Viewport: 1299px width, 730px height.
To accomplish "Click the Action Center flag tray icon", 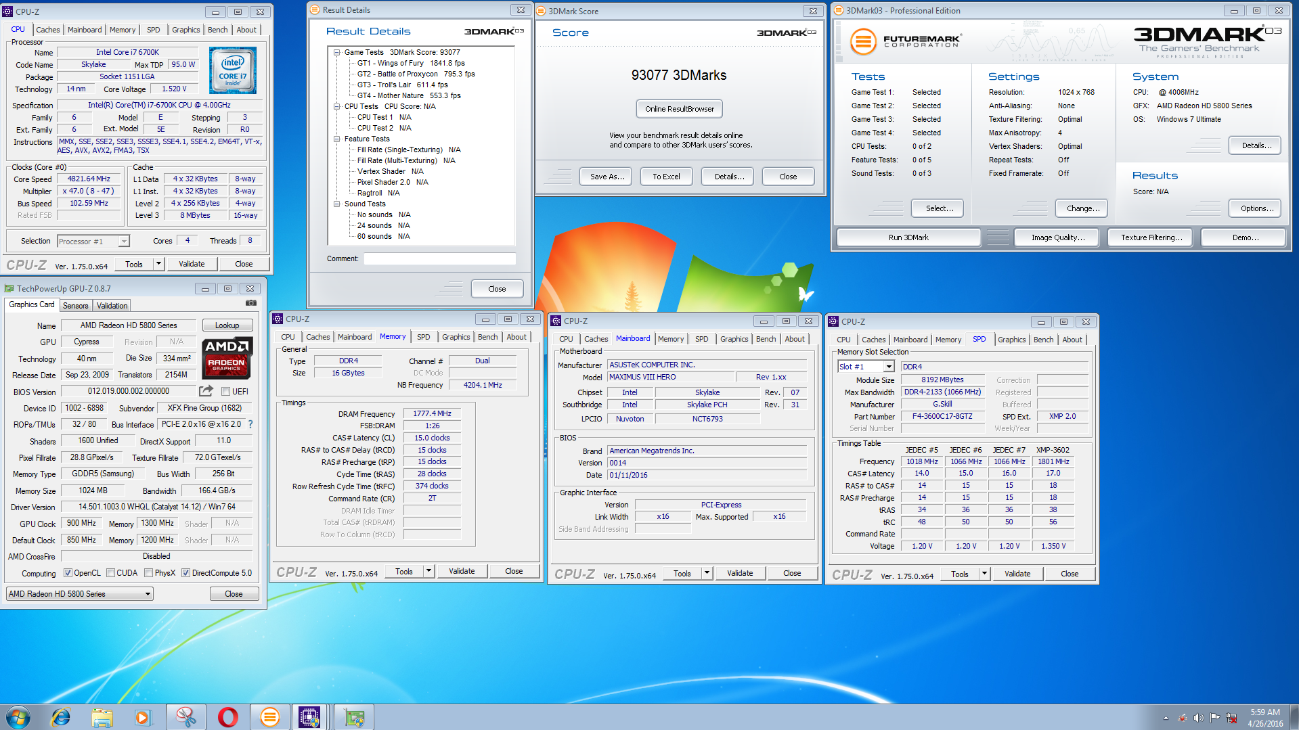I will tap(1215, 718).
